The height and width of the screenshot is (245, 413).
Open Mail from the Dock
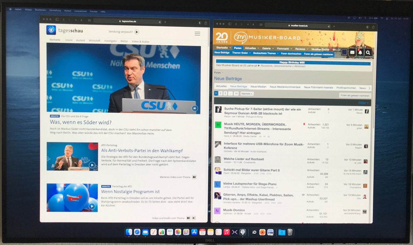point(145,232)
